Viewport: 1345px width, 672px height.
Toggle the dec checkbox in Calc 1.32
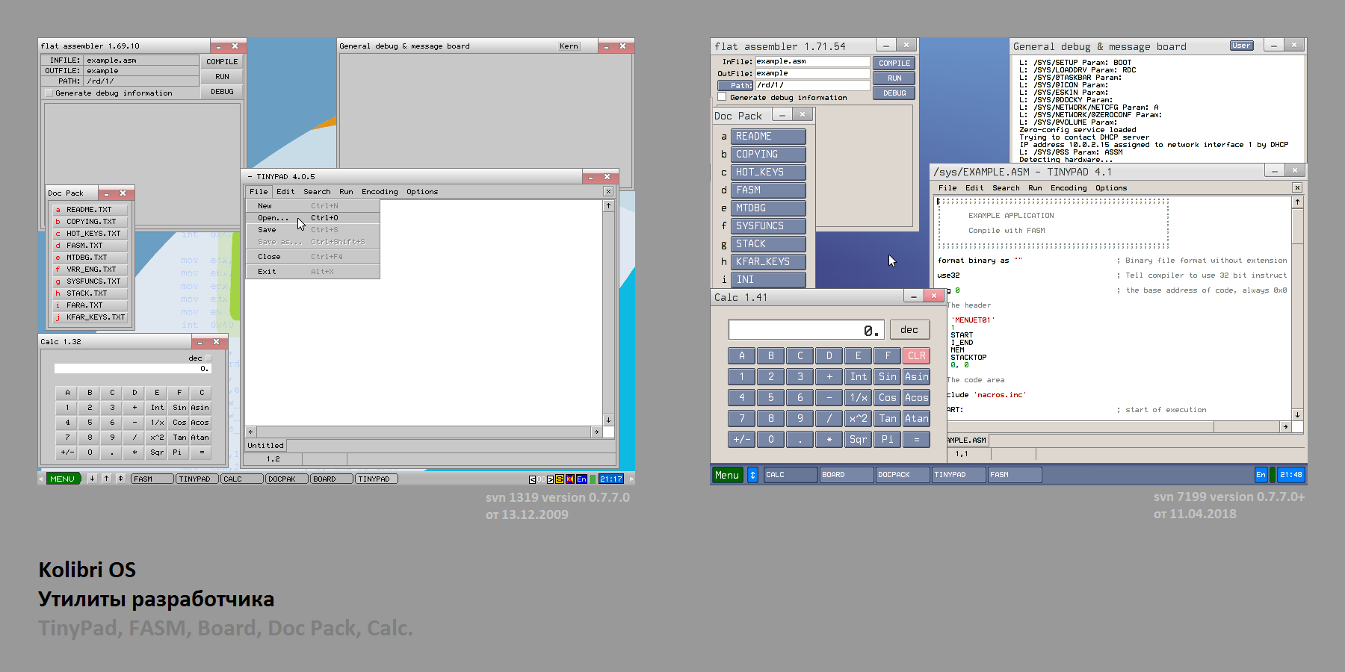(x=208, y=358)
